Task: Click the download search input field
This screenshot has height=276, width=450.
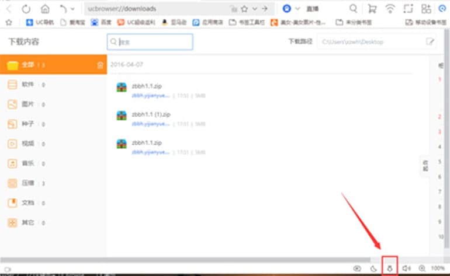Action: pyautogui.click(x=150, y=42)
